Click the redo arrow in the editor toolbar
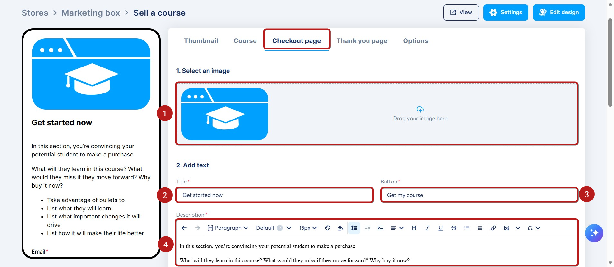This screenshot has width=614, height=267. tap(197, 228)
